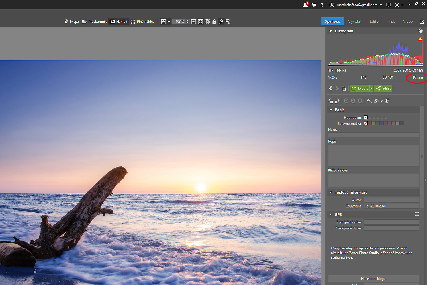Image resolution: width=427 pixels, height=285 pixels.
Task: Select the purple color label swatch
Action: coord(390,123)
